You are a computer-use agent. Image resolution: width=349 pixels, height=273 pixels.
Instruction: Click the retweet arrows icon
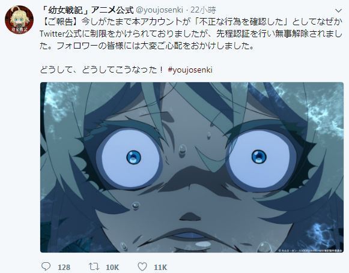pyautogui.click(x=94, y=266)
